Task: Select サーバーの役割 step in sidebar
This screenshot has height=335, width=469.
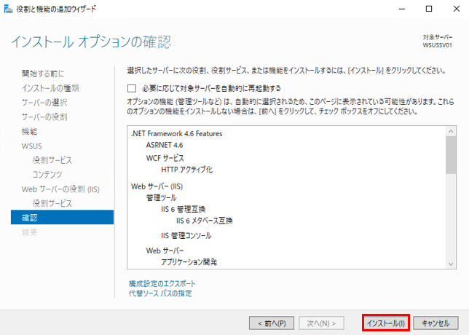Action: 44,117
